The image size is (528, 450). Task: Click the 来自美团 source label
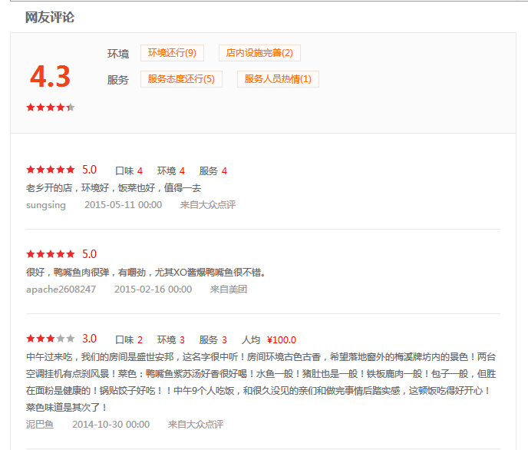[229, 290]
